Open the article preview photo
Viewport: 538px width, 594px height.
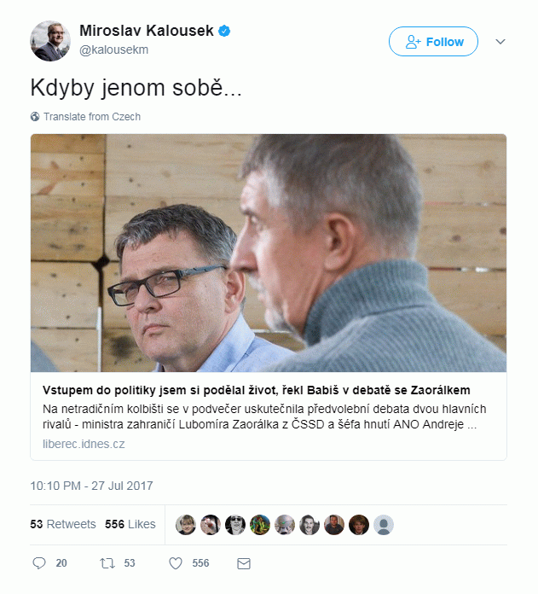click(x=269, y=253)
